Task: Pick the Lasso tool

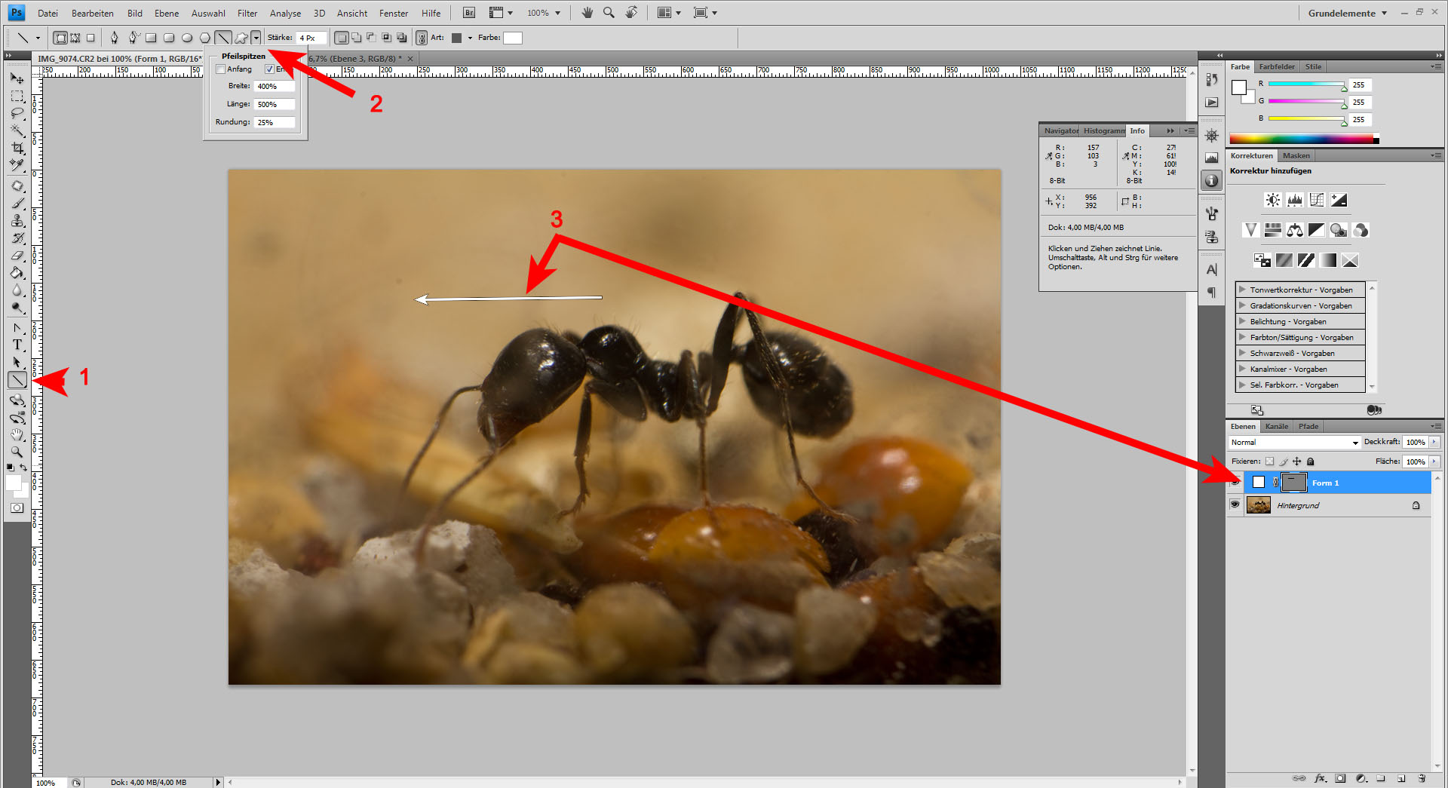Action: point(17,113)
